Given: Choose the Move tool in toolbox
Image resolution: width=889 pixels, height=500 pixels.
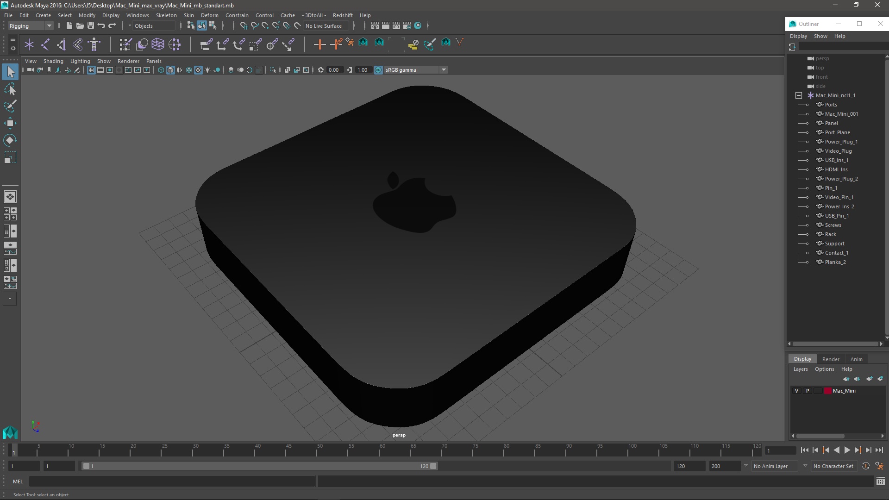Looking at the screenshot, I should [x=10, y=123].
